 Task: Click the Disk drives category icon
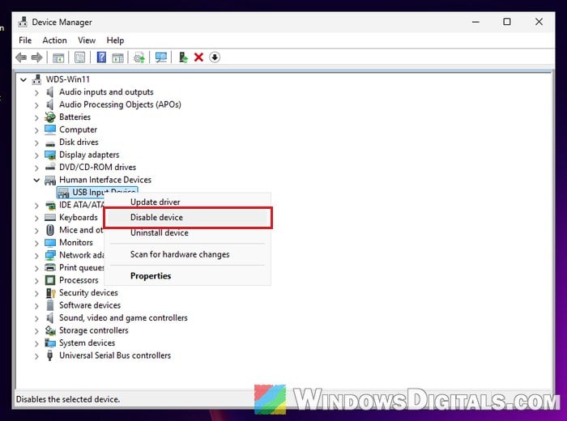(50, 143)
